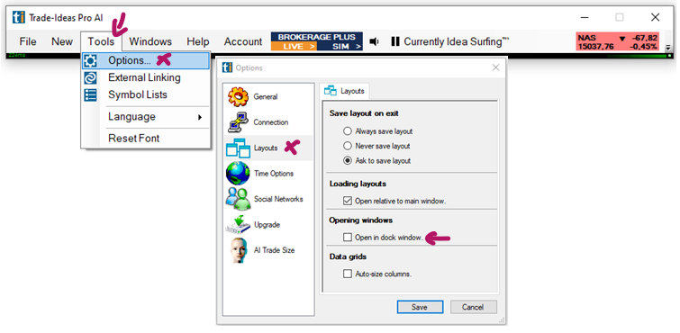Open the General options gear icon
The image size is (680, 333).
[238, 96]
